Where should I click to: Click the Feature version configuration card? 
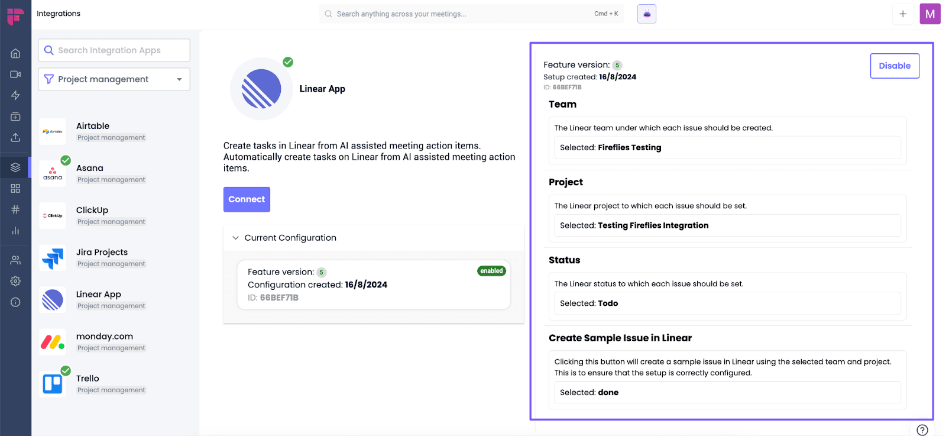pyautogui.click(x=374, y=285)
